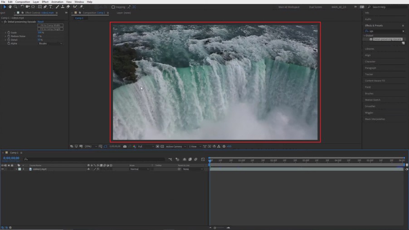Image resolution: width=409 pixels, height=230 pixels.
Task: Select the Hand tool
Action: click(10, 7)
